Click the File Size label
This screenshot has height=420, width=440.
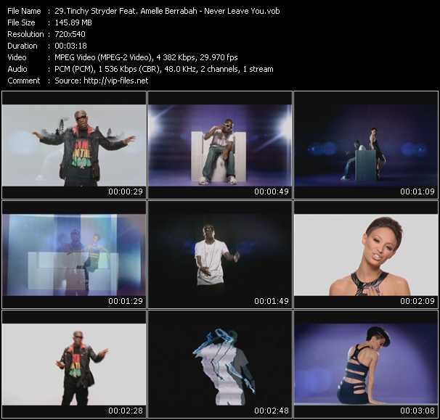(x=21, y=22)
